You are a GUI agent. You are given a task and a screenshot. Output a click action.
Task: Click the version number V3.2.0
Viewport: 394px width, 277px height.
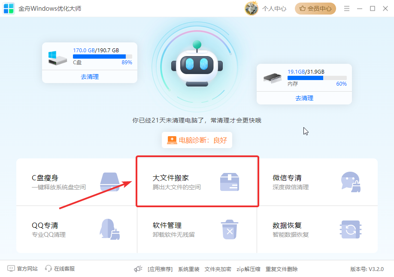click(367, 269)
